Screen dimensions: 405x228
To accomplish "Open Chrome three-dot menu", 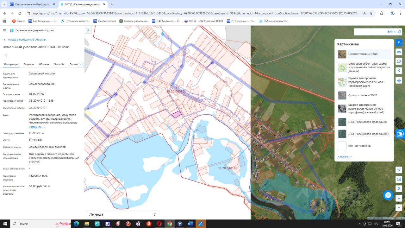I will (x=400, y=13).
